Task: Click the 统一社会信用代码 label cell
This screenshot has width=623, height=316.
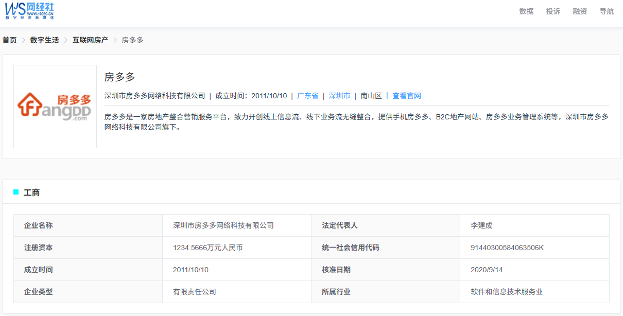Action: point(386,248)
